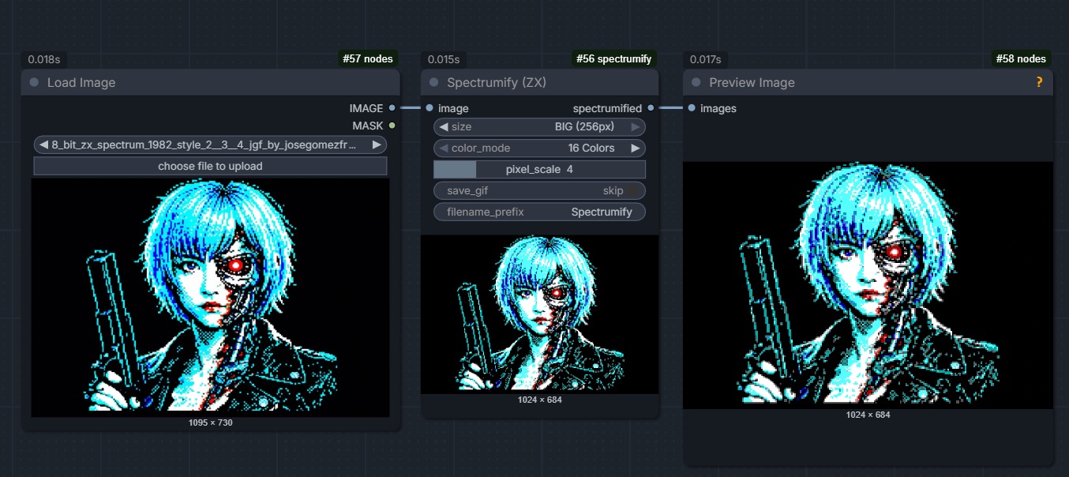Increase size option with right arrow

635,126
